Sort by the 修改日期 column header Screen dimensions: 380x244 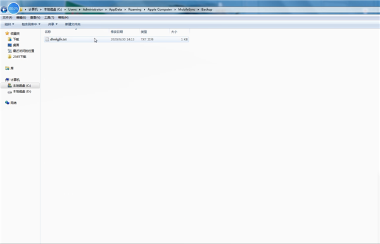coord(117,32)
